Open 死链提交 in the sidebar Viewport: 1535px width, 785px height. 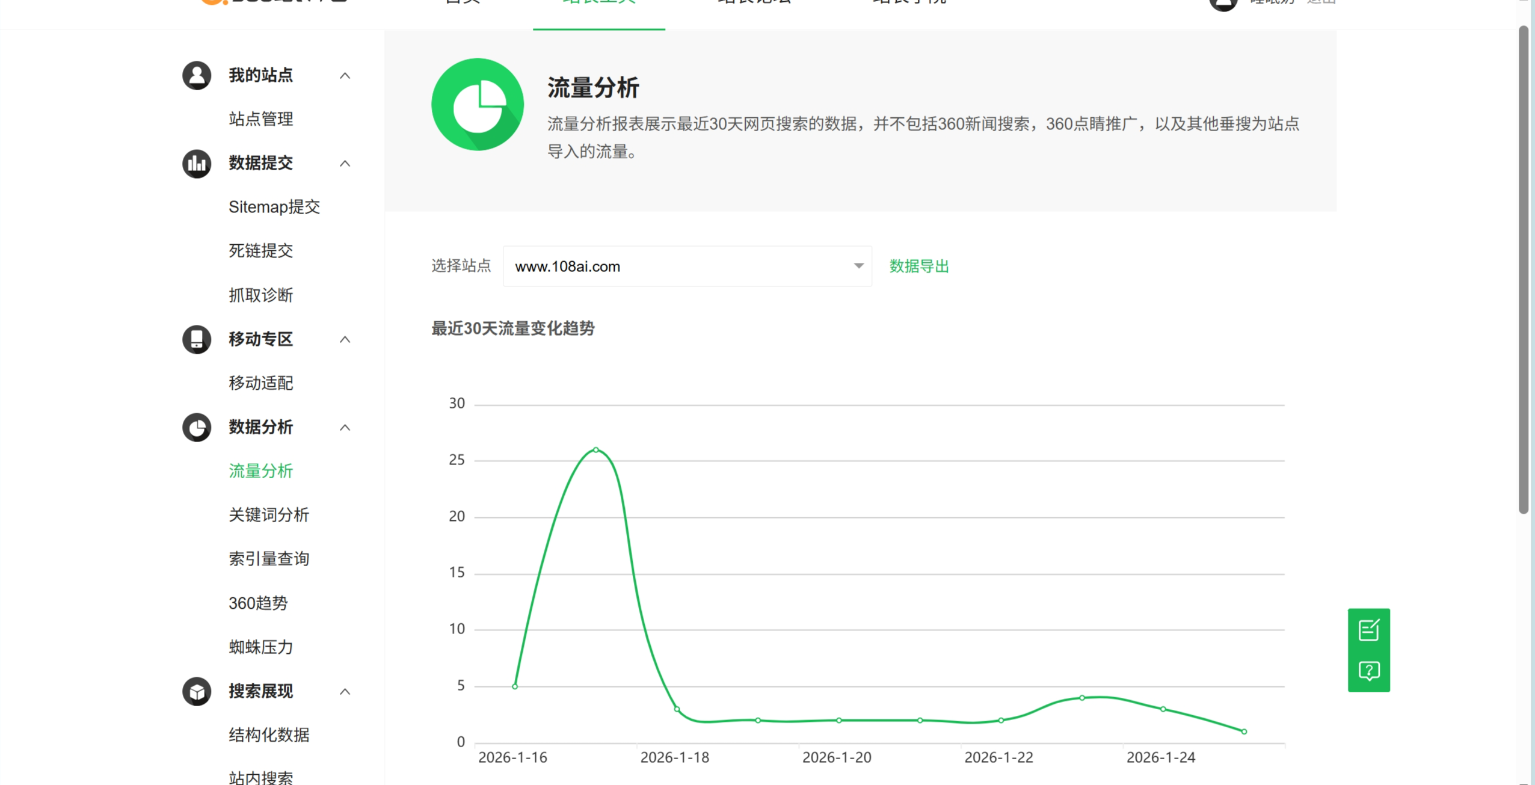pyautogui.click(x=261, y=251)
